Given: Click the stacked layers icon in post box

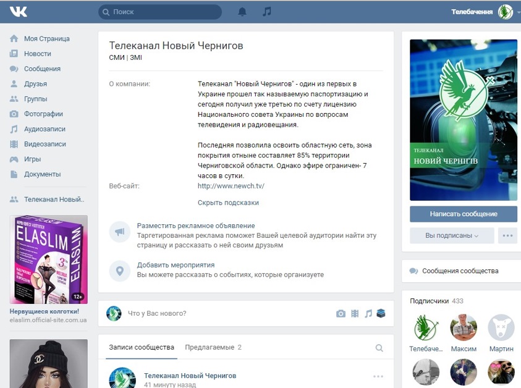Looking at the screenshot, I should click(381, 313).
